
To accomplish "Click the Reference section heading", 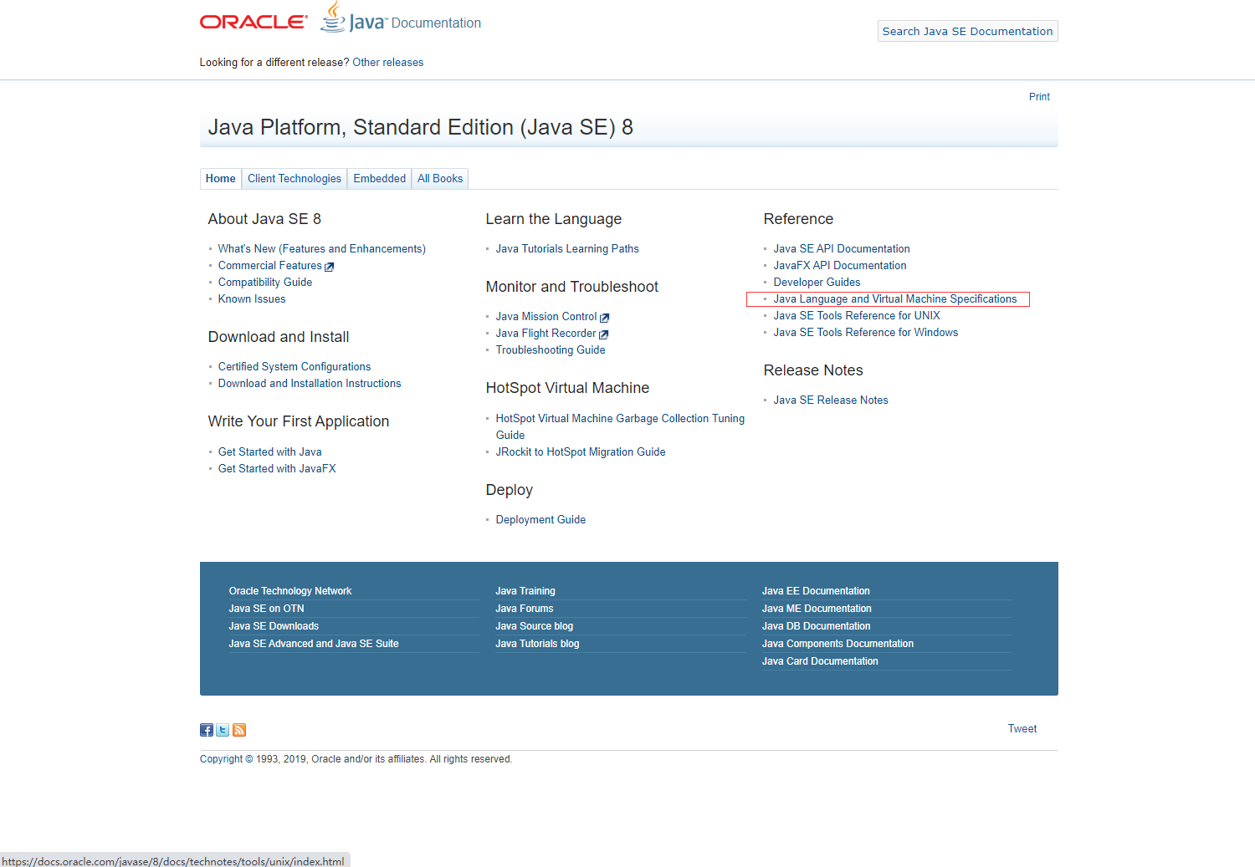I will 798,219.
